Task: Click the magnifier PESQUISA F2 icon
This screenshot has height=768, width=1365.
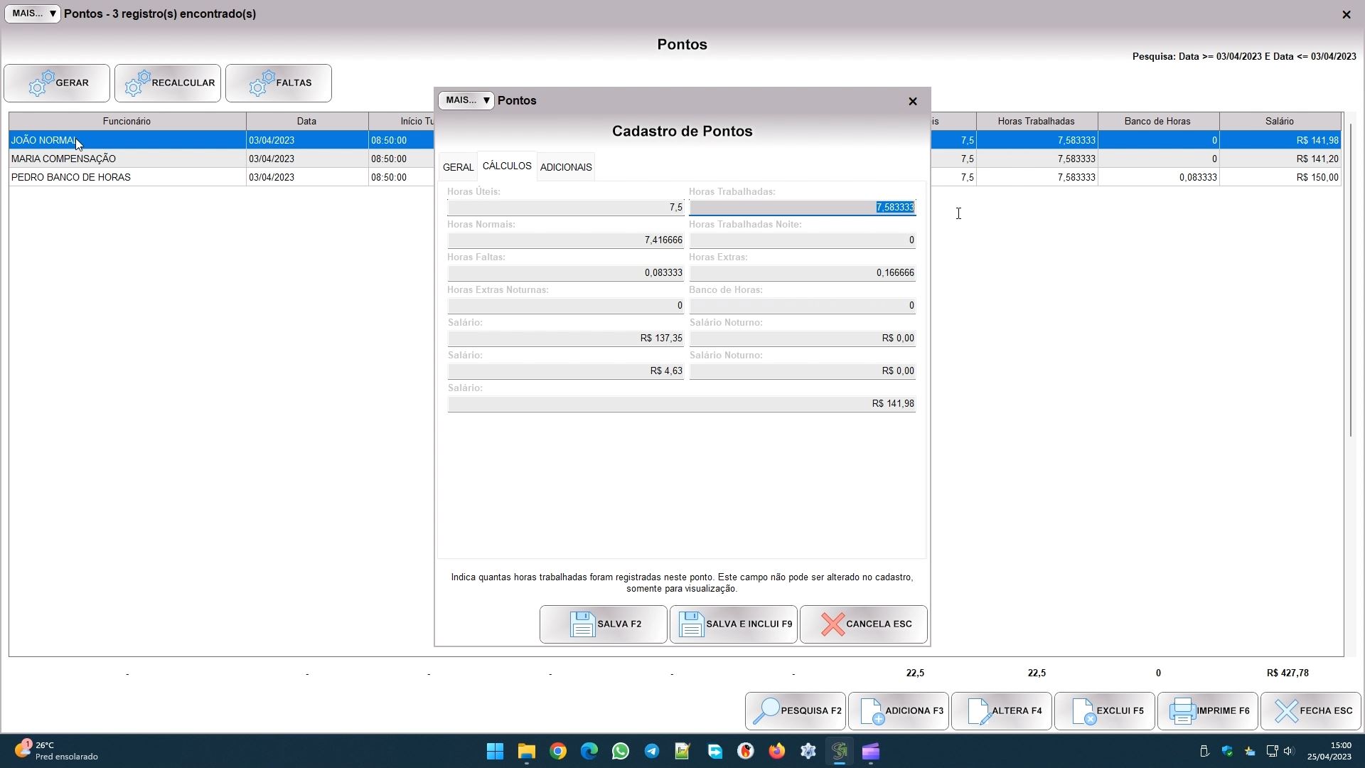Action: [x=766, y=711]
